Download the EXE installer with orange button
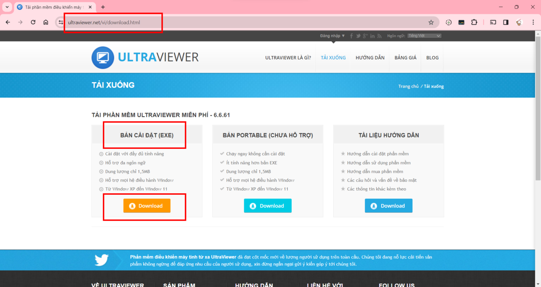 pos(147,206)
